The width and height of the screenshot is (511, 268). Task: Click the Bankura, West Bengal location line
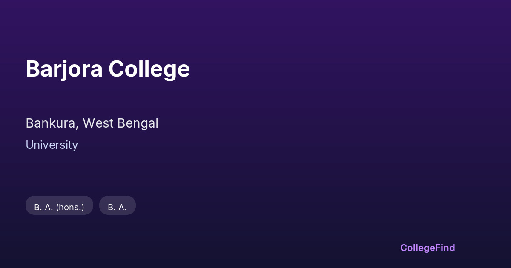tap(92, 123)
